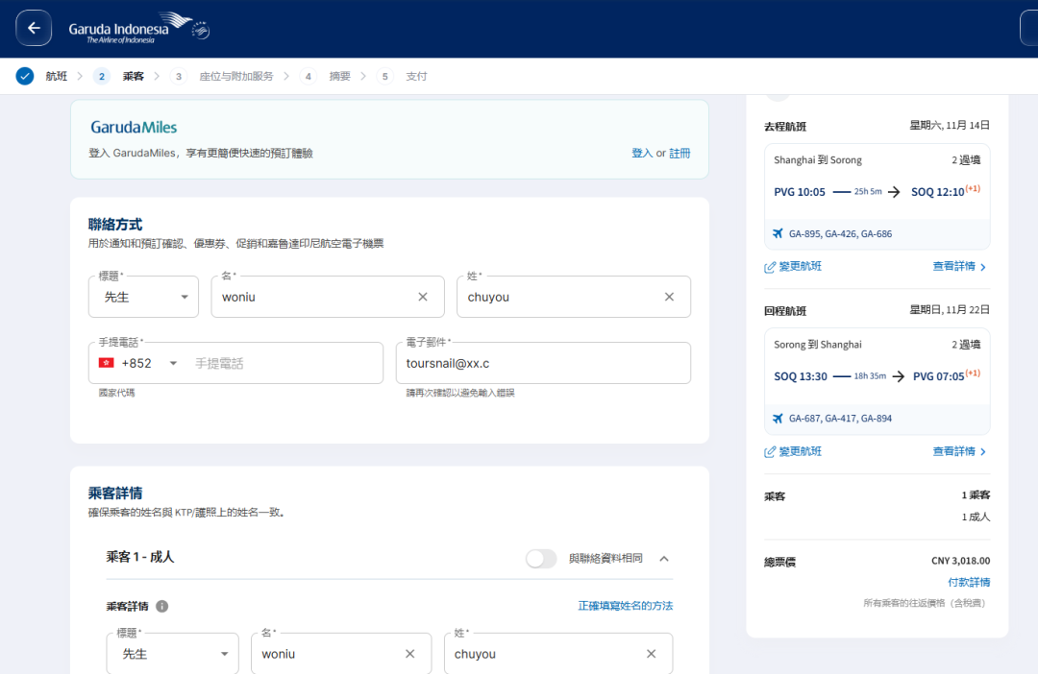Select step 4 摘要
The height and width of the screenshot is (674, 1038).
[339, 76]
